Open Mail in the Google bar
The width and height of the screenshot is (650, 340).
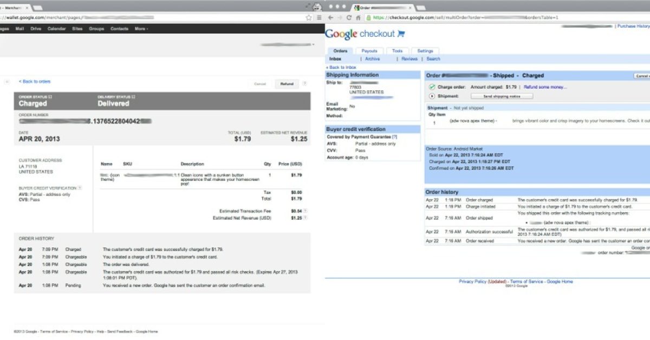pos(19,29)
